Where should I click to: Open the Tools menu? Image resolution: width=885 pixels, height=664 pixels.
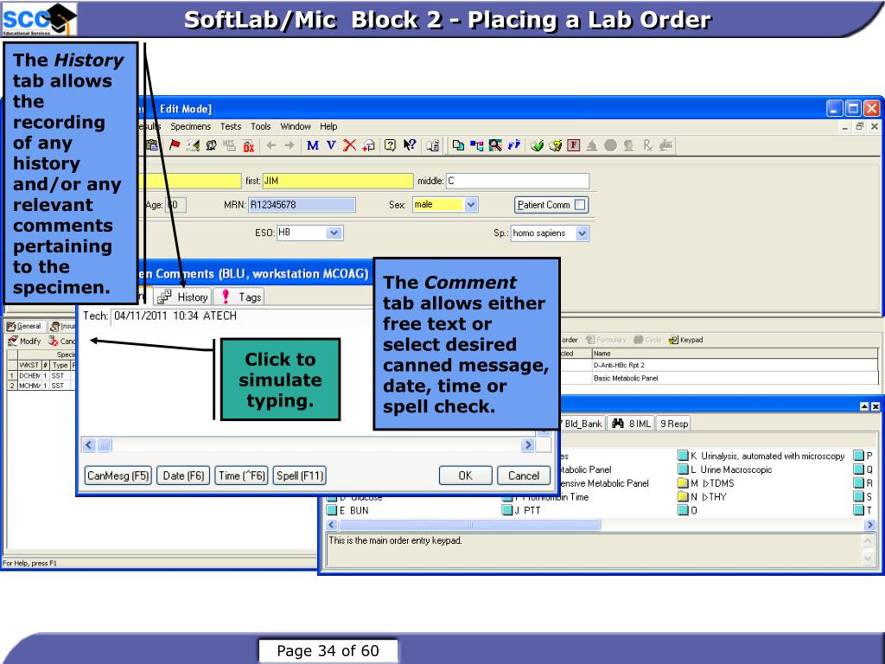(261, 126)
